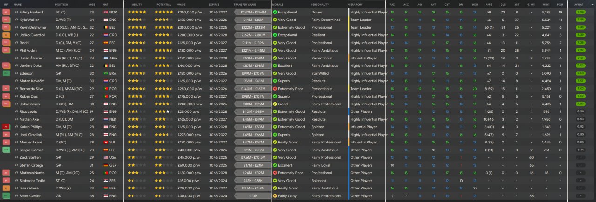Screen dimensions: 596x202
Task: Click Jack Grealish's £275,000 p/w wage
Action: click(190, 135)
